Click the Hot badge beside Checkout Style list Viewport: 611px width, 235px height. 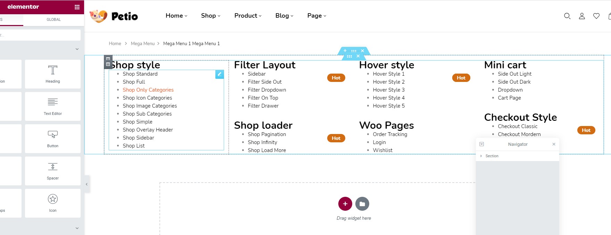586,130
